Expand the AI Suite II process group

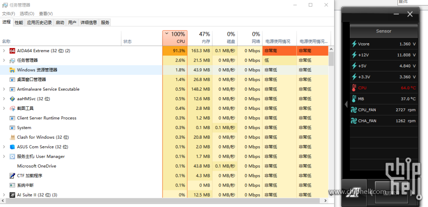pos(4,195)
